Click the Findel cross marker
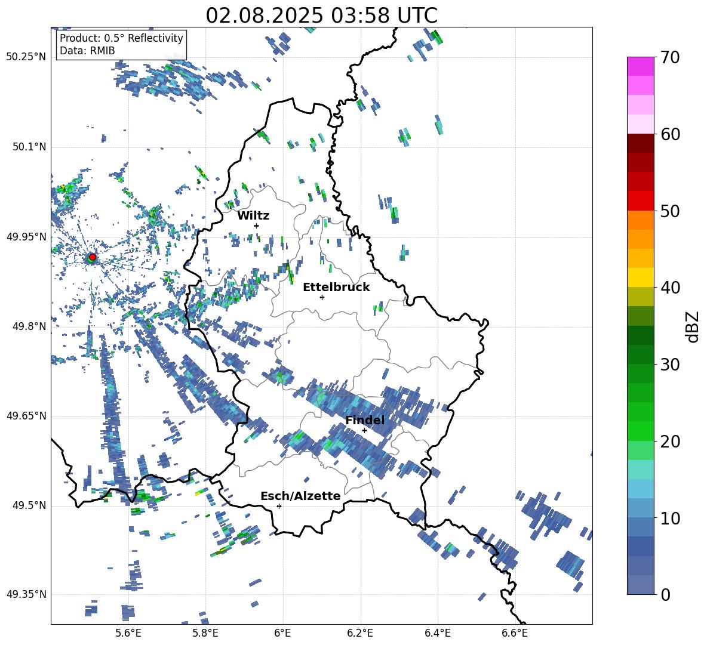The image size is (707, 645). point(364,431)
